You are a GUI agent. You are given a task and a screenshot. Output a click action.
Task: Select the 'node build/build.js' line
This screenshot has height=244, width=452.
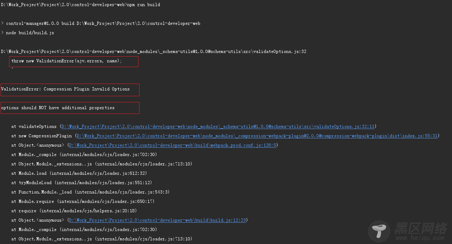coord(28,33)
